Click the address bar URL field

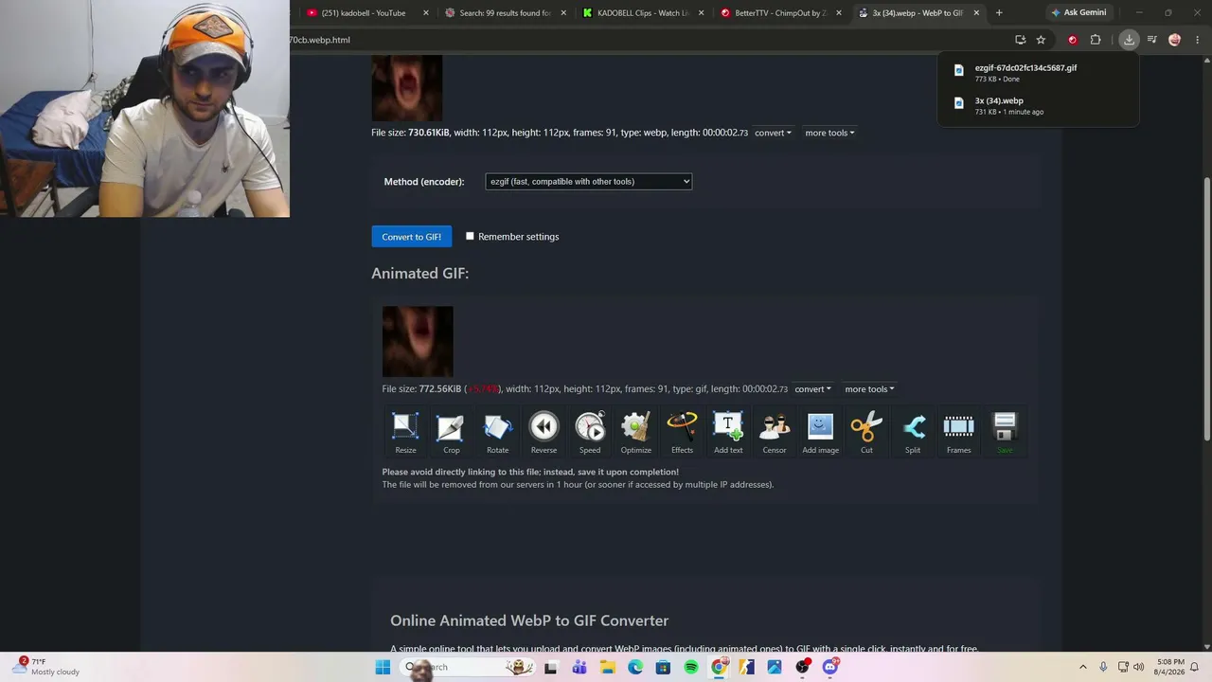pyautogui.click(x=644, y=40)
